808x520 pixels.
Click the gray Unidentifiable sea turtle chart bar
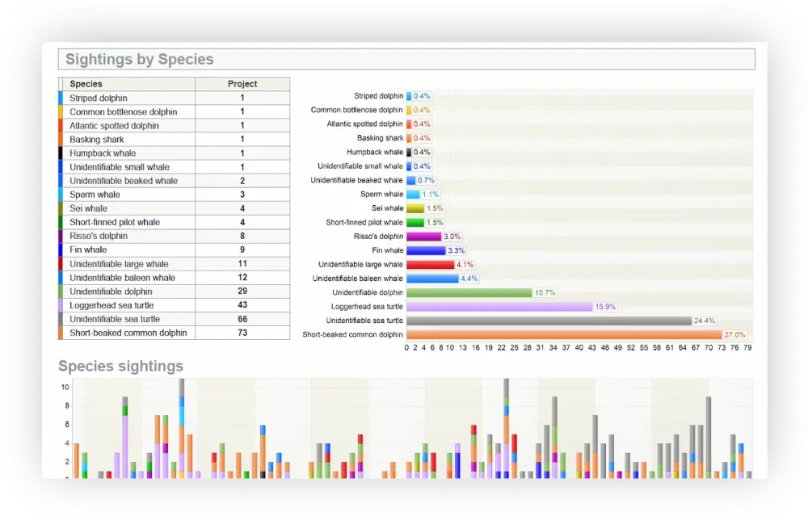pos(549,321)
